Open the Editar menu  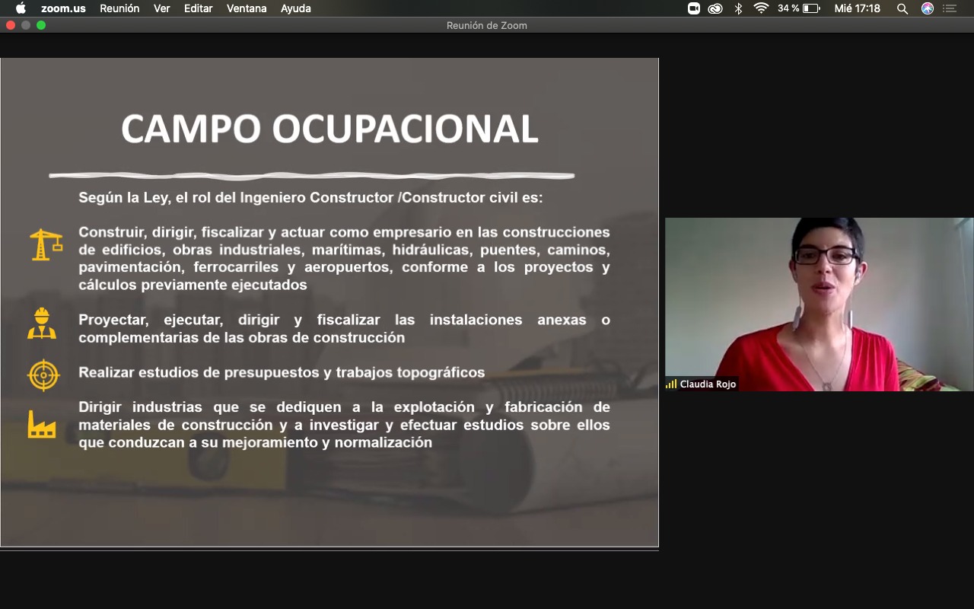199,8
